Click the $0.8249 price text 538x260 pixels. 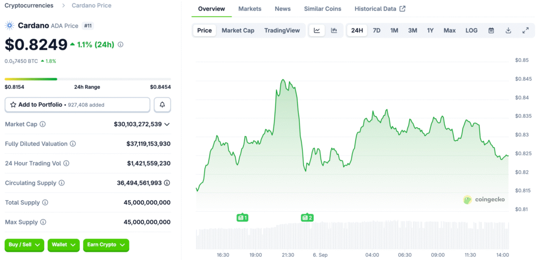click(x=36, y=45)
